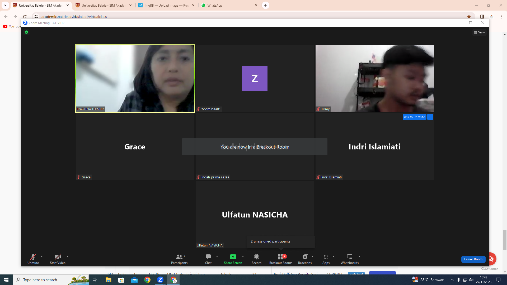Reload the current page
The height and width of the screenshot is (285, 507).
pyautogui.click(x=25, y=17)
